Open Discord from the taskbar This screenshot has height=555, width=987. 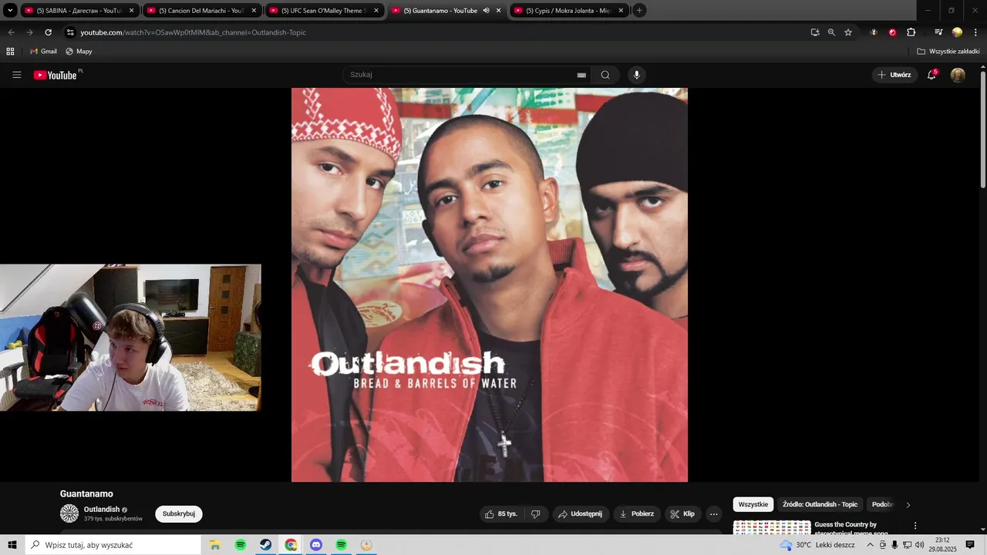click(316, 545)
